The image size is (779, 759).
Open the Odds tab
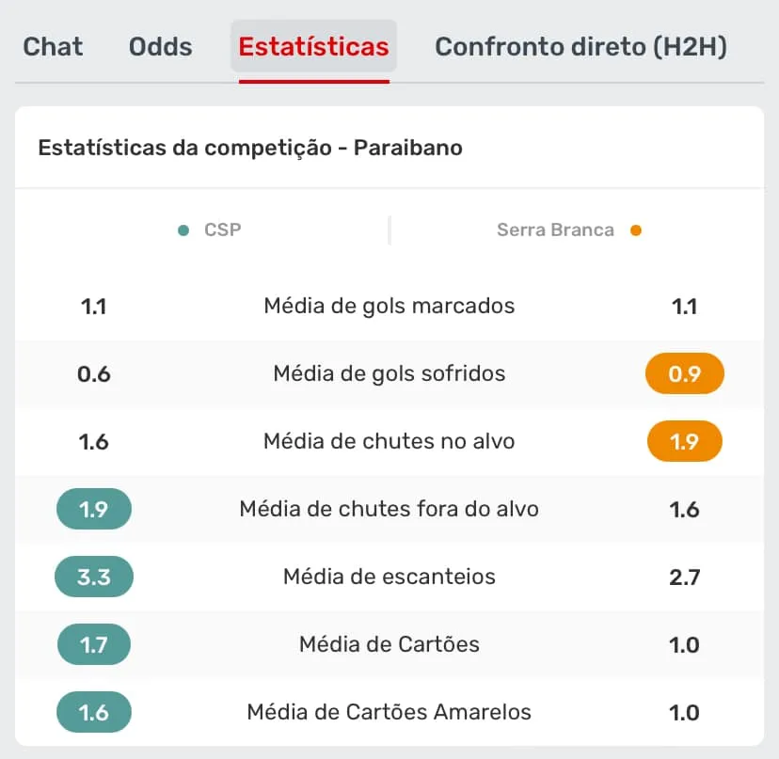tap(160, 46)
